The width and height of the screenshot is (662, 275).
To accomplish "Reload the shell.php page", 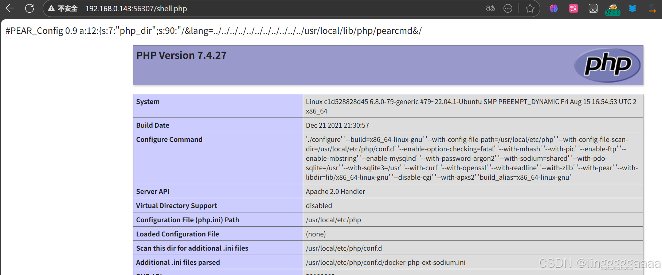I will (30, 8).
